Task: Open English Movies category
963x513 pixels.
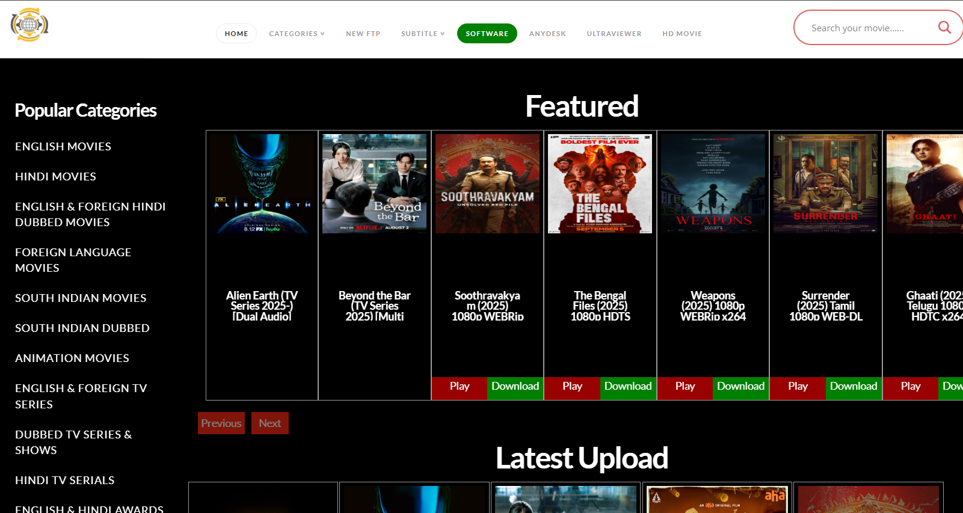Action: click(x=63, y=147)
